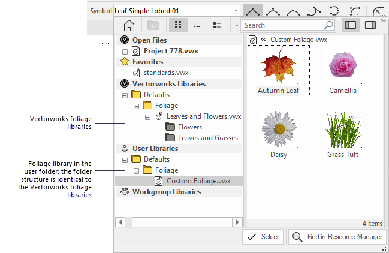The width and height of the screenshot is (389, 253).
Task: Click the standards.vwx file icon
Action: point(135,73)
